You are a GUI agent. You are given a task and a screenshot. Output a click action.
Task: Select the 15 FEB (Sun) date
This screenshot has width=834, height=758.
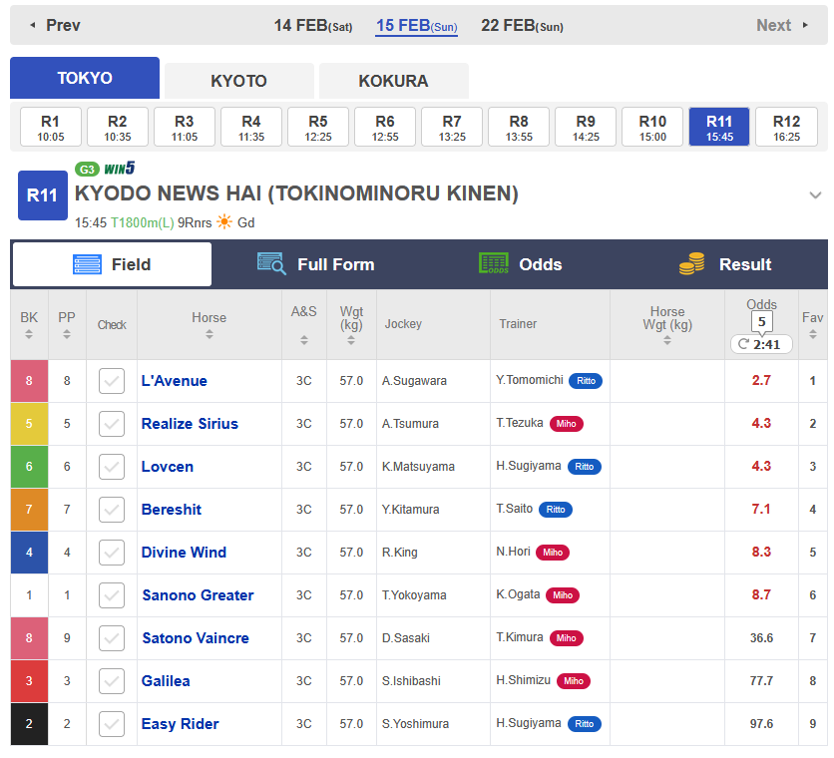[x=416, y=26]
